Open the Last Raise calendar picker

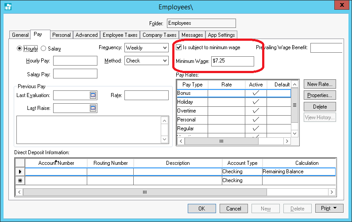tap(93, 108)
